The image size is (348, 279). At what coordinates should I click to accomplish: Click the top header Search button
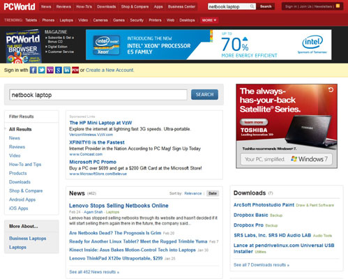point(266,6)
